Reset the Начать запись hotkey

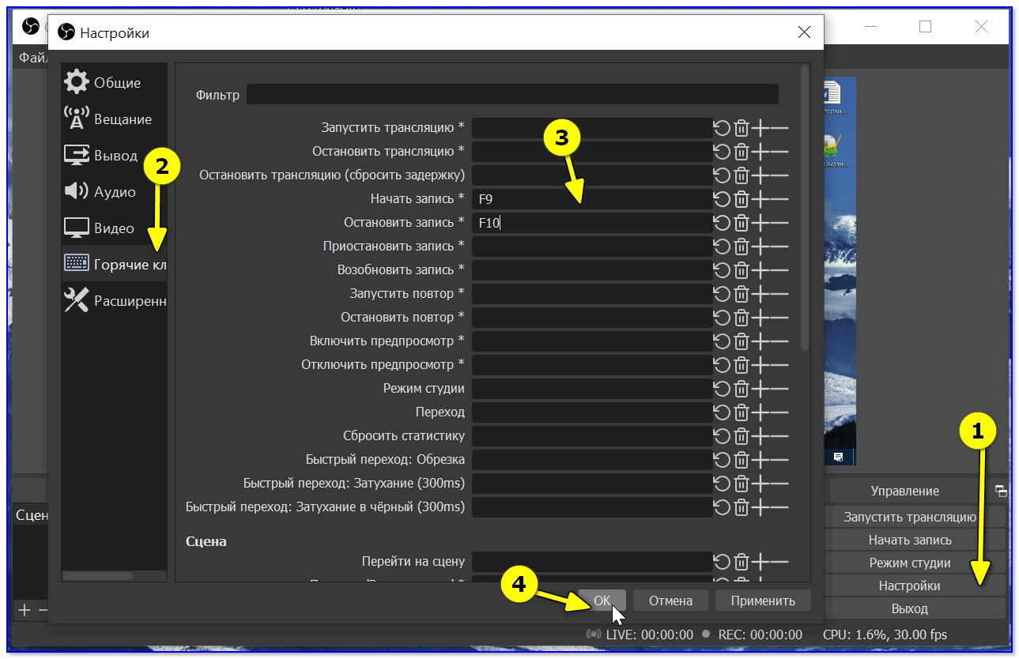click(x=722, y=199)
